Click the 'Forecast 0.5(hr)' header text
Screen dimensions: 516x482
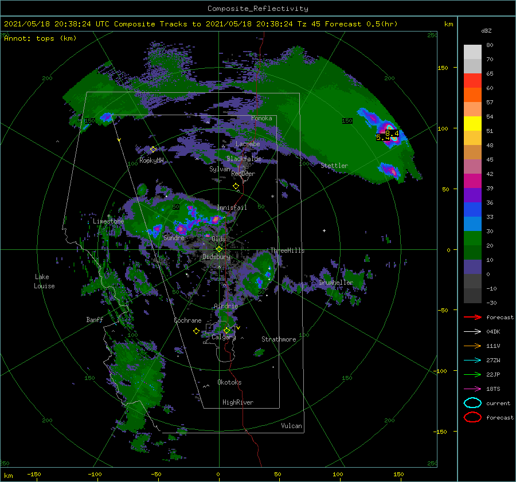click(361, 24)
